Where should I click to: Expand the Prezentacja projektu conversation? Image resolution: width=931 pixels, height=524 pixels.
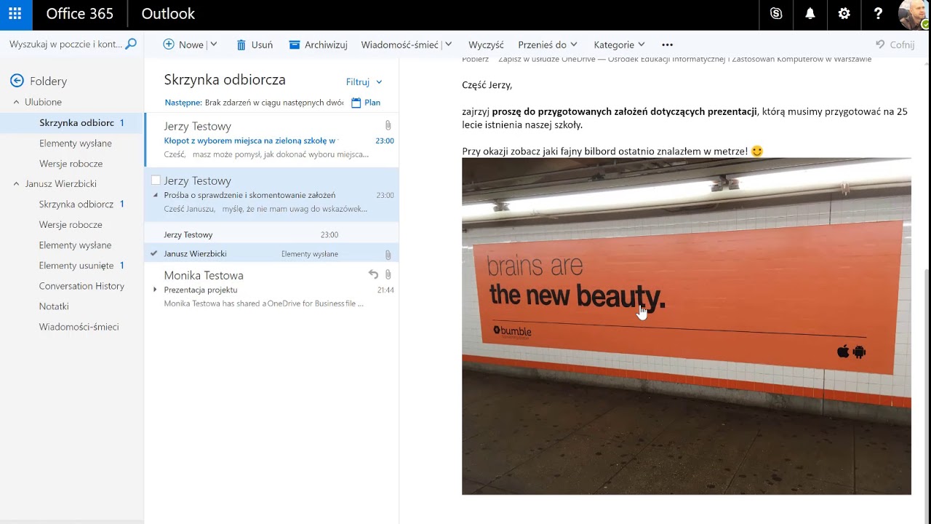(155, 290)
